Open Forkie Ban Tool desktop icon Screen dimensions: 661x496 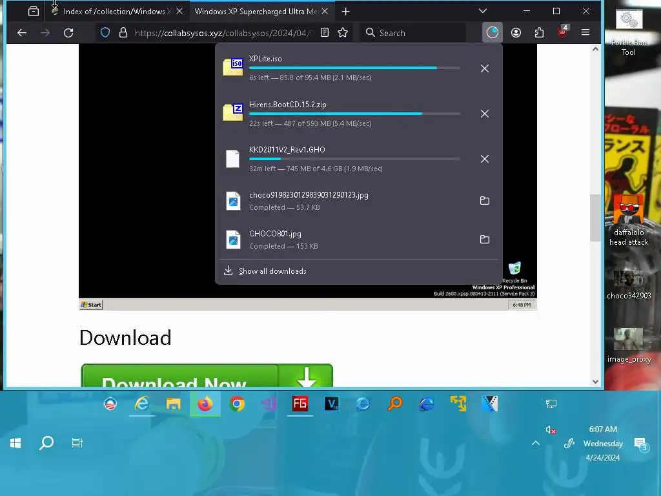(629, 33)
